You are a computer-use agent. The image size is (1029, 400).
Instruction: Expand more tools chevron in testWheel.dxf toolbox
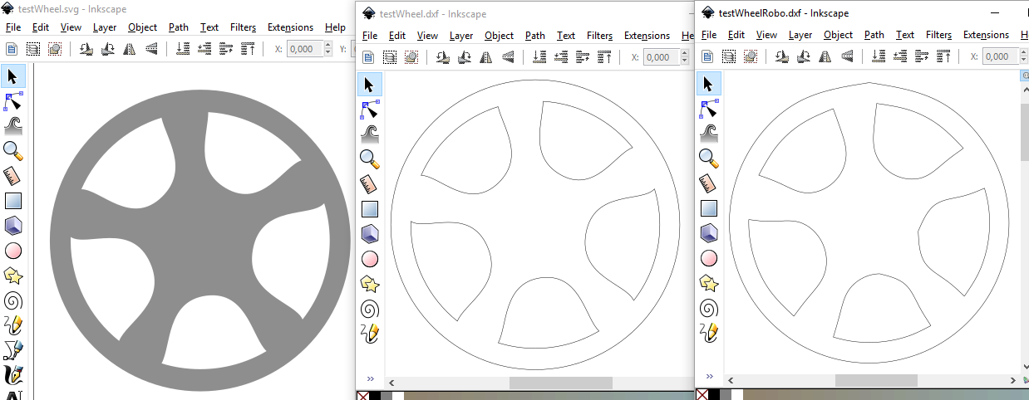click(370, 378)
